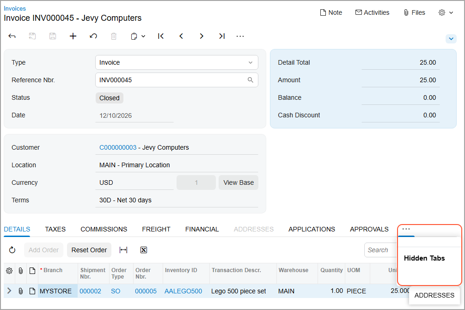The width and height of the screenshot is (465, 310).
Task: Click the Quantity column header
Action: (331, 273)
